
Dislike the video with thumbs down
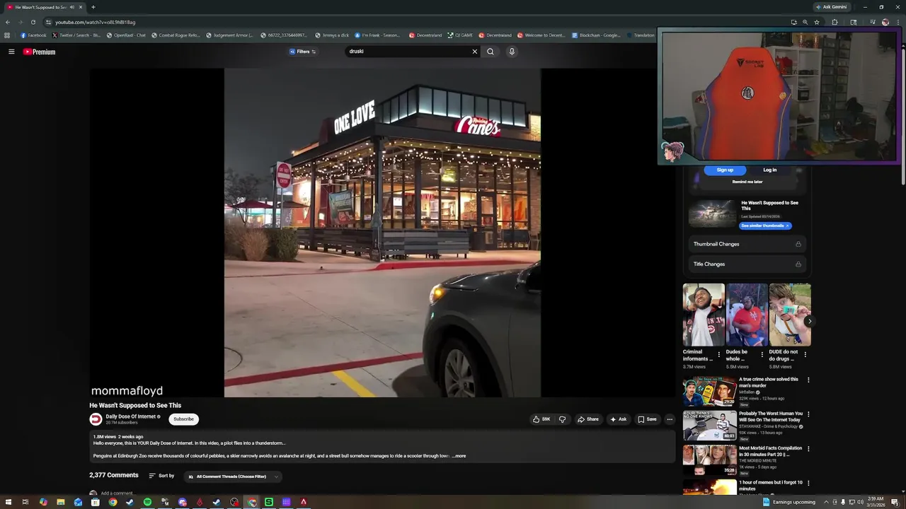point(563,419)
